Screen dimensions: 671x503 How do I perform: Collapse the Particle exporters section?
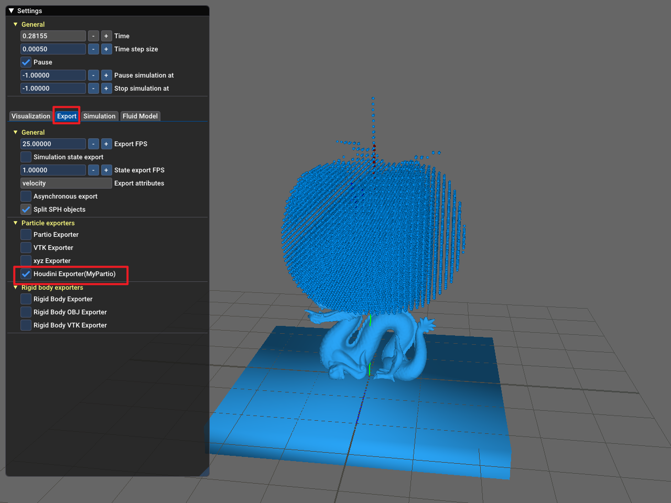click(15, 223)
